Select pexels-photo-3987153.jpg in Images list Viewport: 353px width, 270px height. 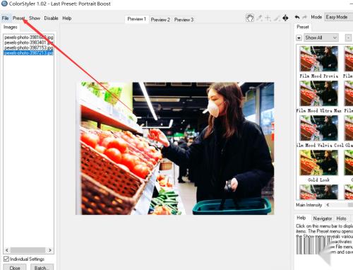28,47
